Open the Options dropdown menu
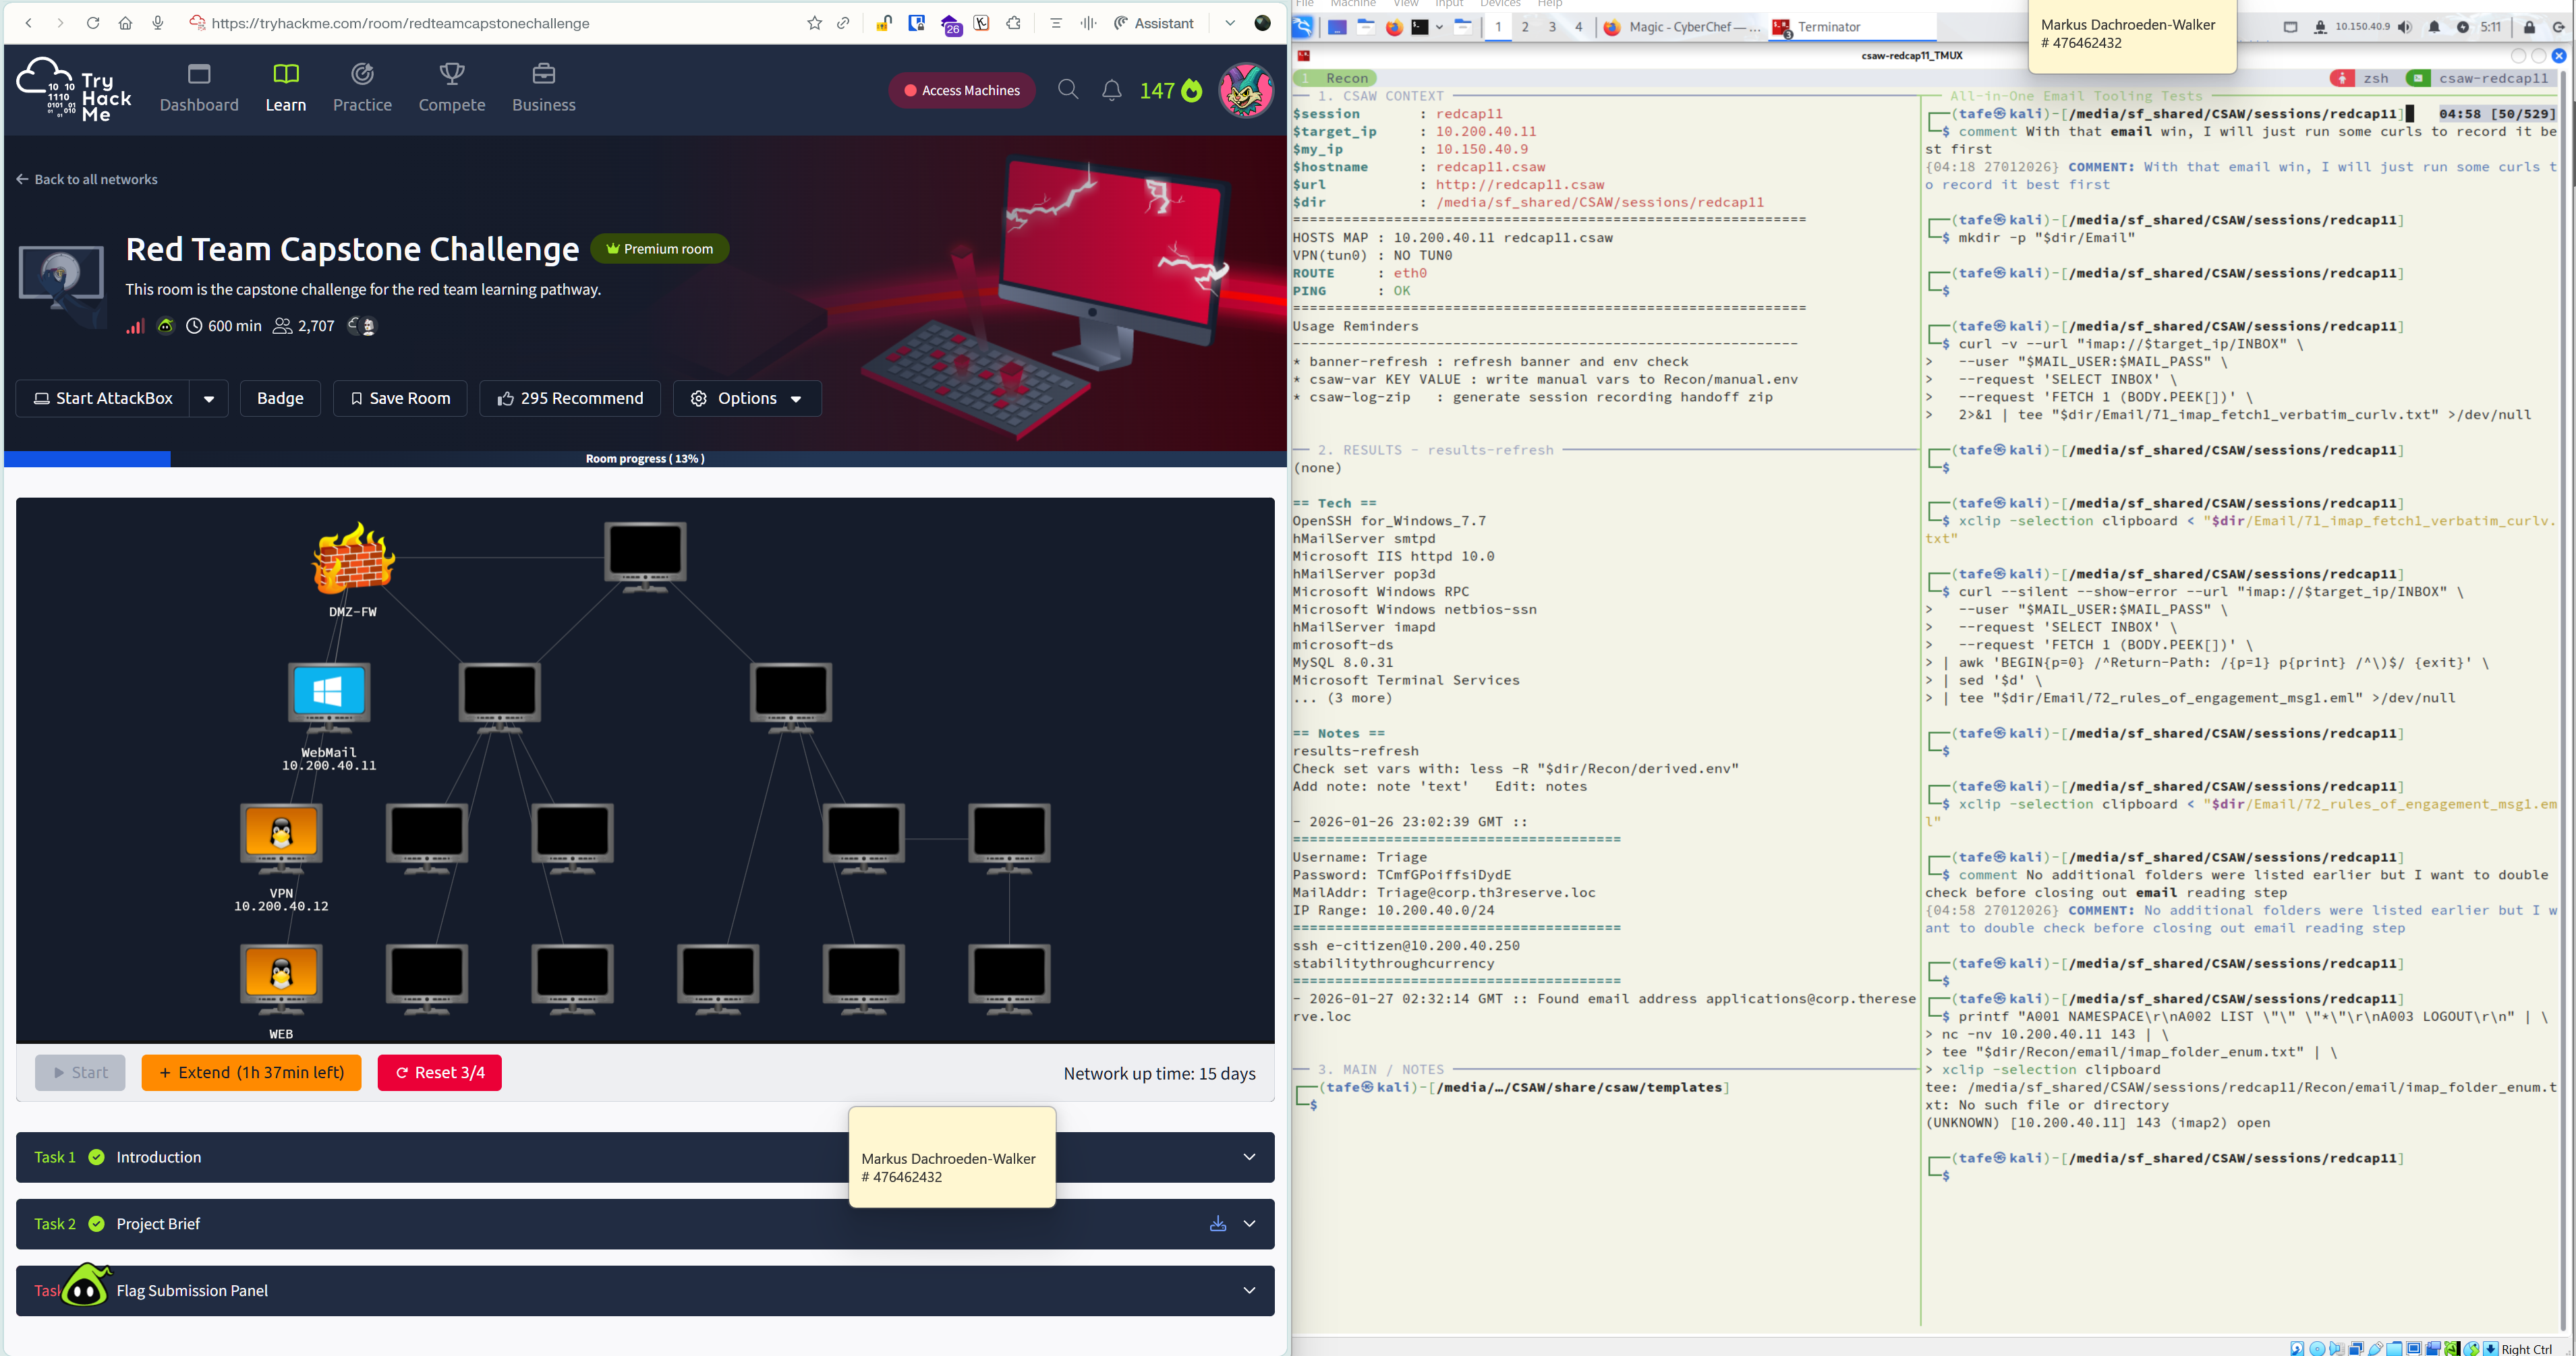The image size is (2576, 1356). (x=747, y=398)
